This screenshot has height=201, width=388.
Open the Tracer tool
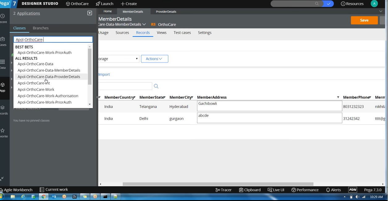coord(223,190)
